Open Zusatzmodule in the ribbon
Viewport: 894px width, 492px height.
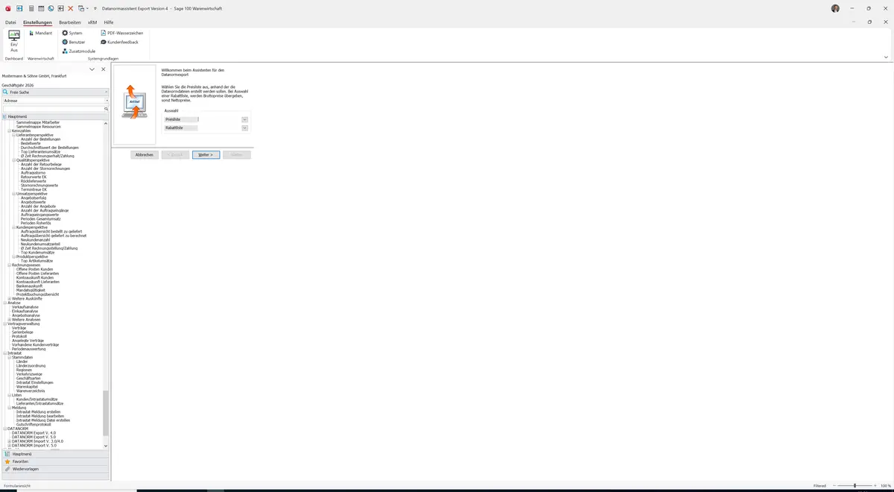pyautogui.click(x=79, y=51)
